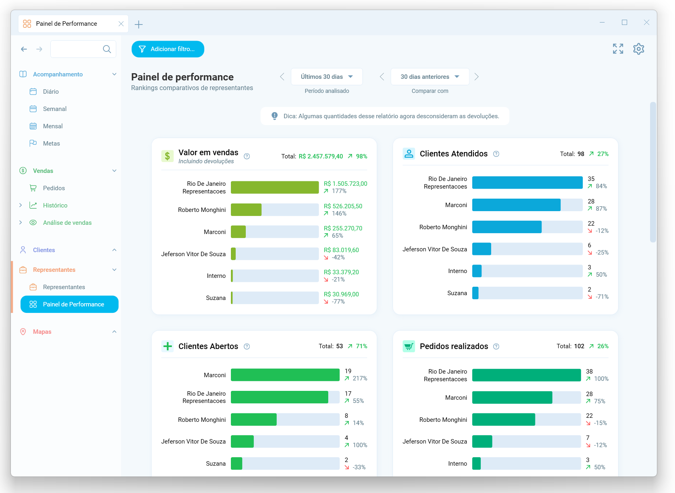This screenshot has height=493, width=675.
Task: Click the total R$ 2.457.579,40 value
Action: (x=321, y=156)
